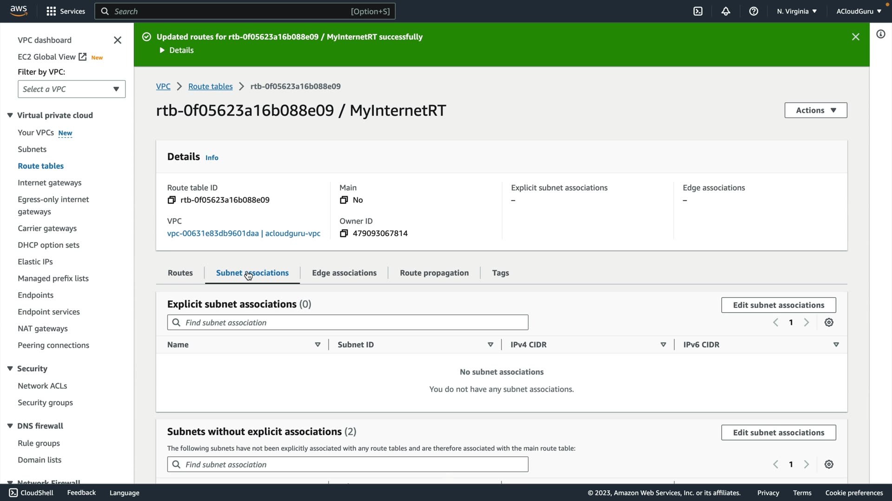Switch to the Route propagation tab
Viewport: 892px width, 501px height.
pos(434,273)
